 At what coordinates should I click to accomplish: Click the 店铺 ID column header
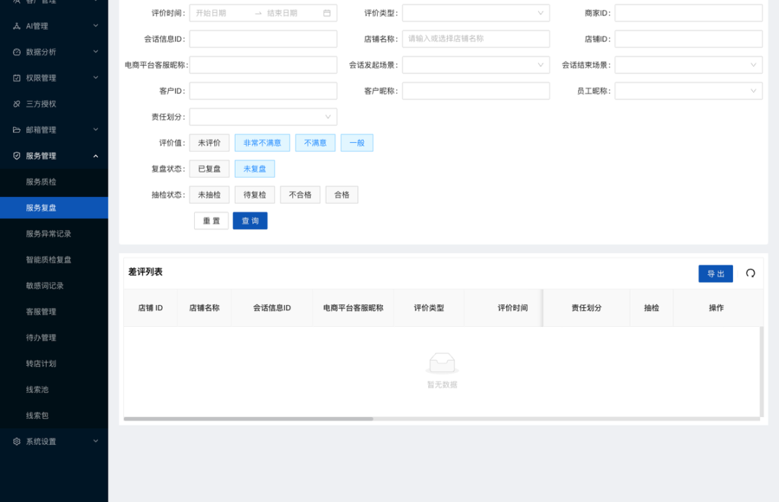click(x=151, y=308)
